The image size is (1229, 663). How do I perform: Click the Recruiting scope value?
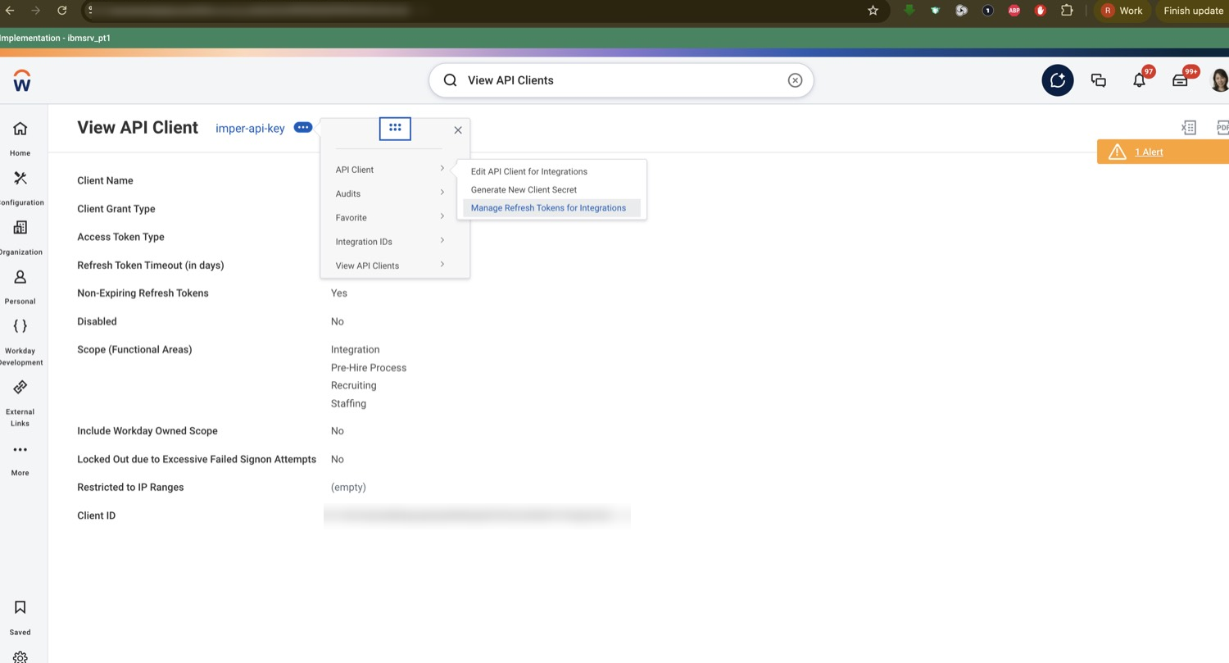tap(354, 385)
